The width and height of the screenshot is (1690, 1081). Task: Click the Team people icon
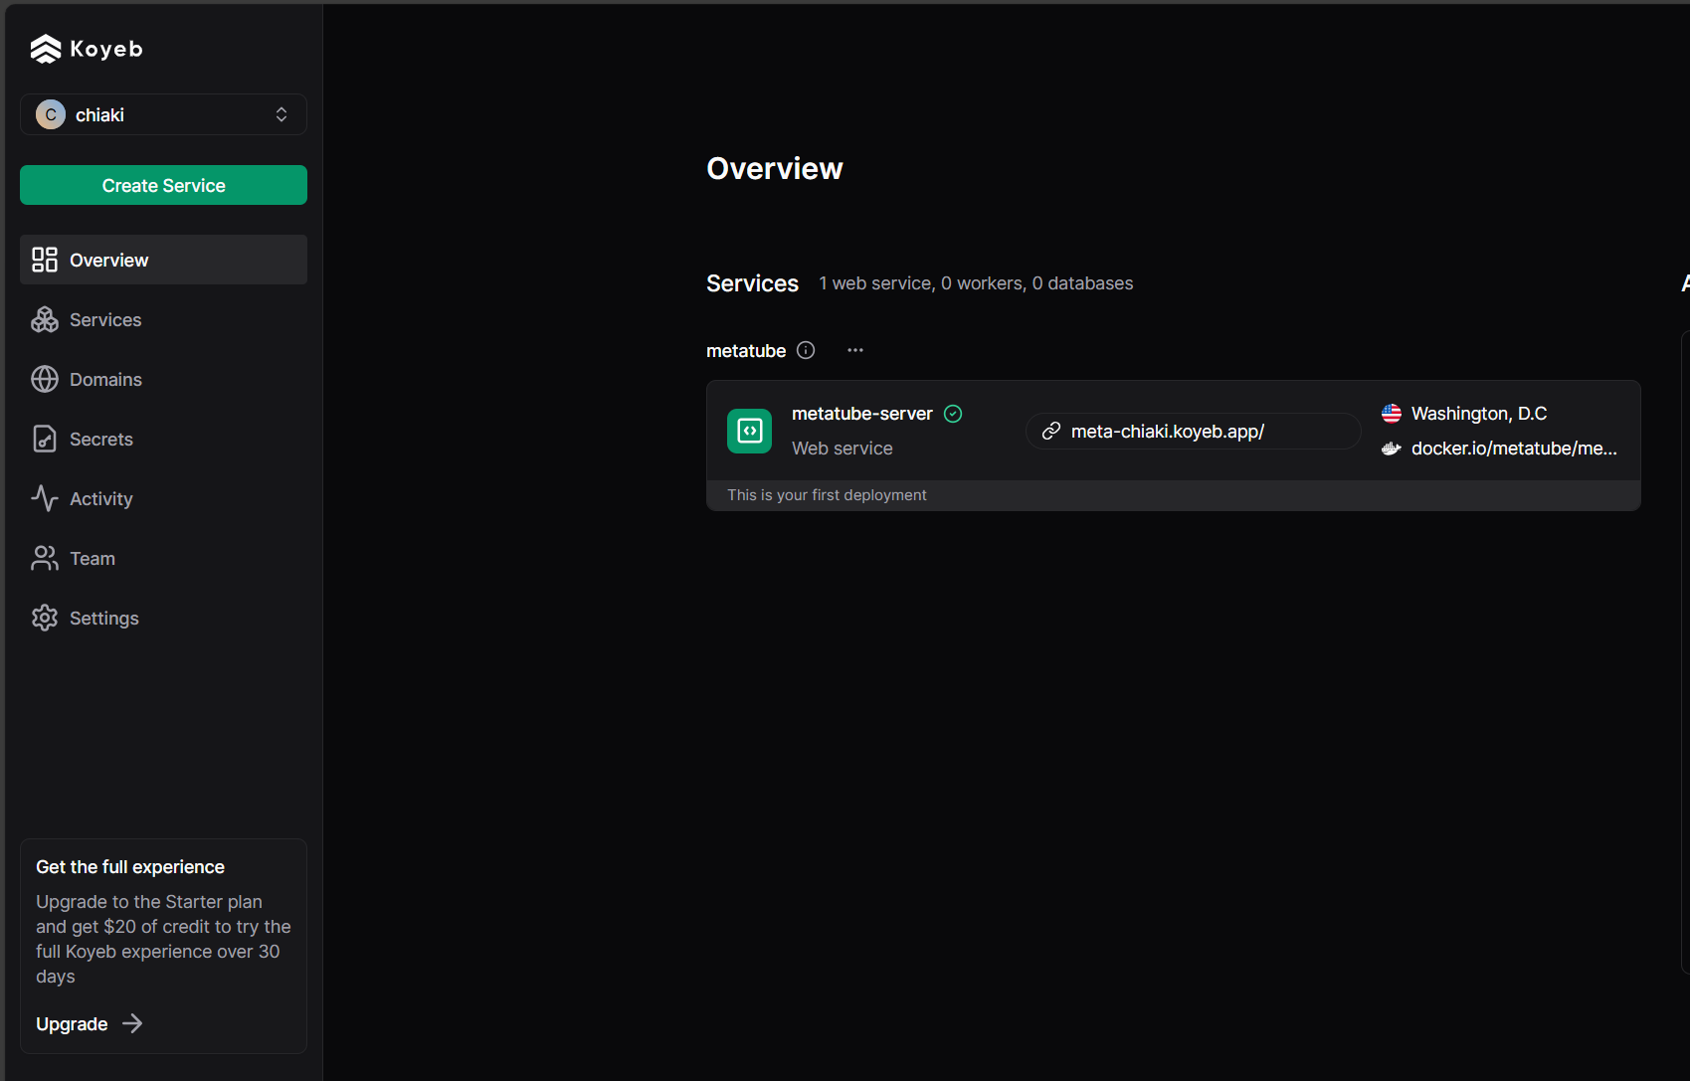point(45,558)
